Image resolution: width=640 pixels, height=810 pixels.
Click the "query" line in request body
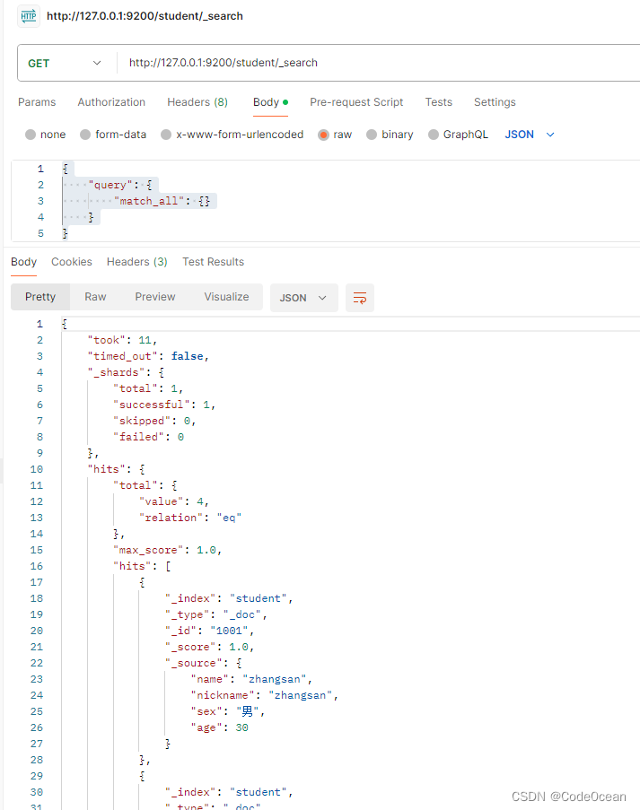[x=120, y=185]
